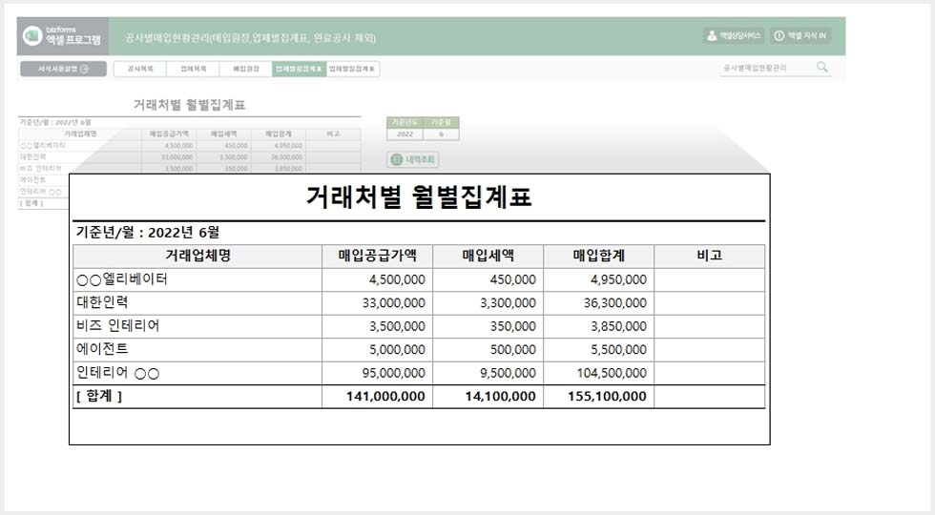
Task: Click the 비고 header in enlarged table
Action: 710,257
